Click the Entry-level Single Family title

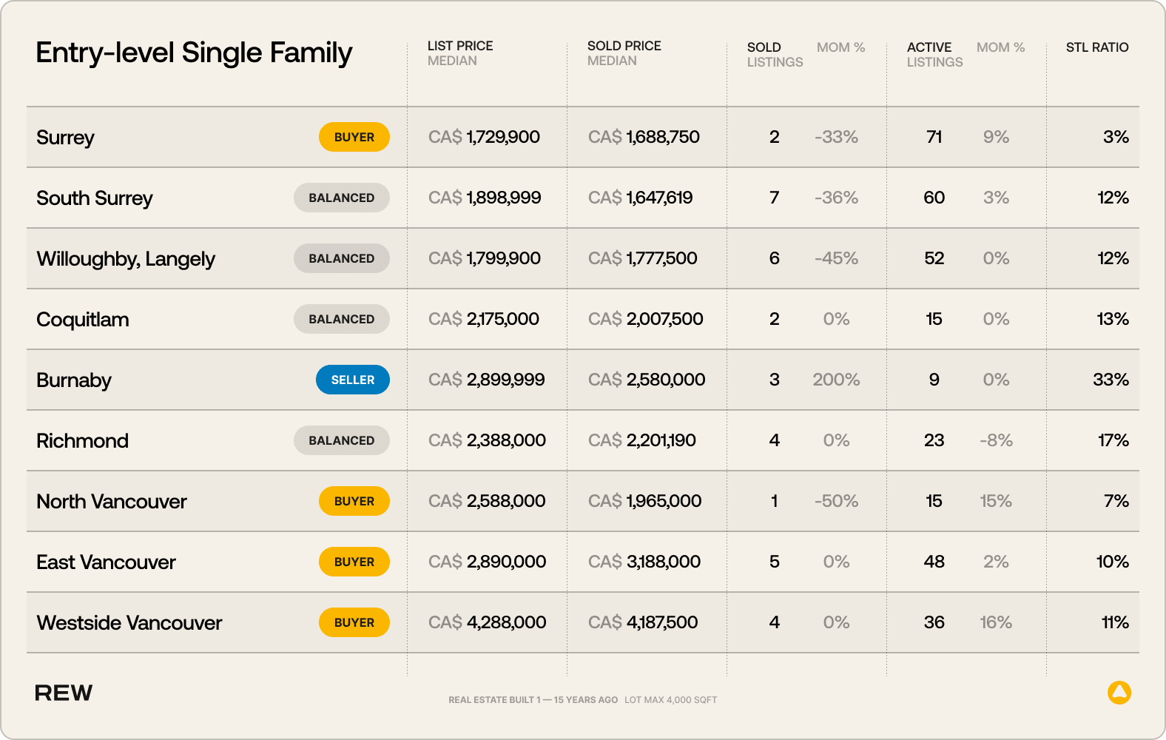click(194, 53)
